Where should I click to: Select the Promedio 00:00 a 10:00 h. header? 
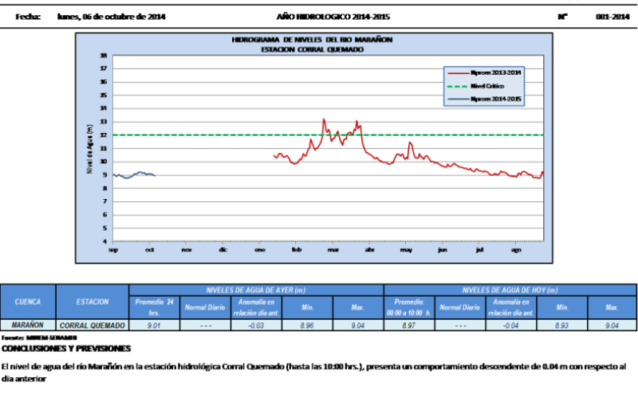[x=408, y=307]
